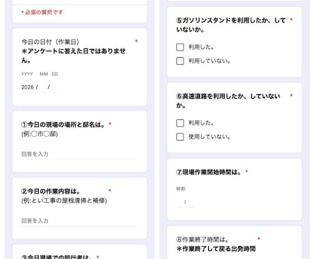This screenshot has height=259, width=314.
Task: Click the 時刻 label under question ⑦
Action: [x=181, y=189]
